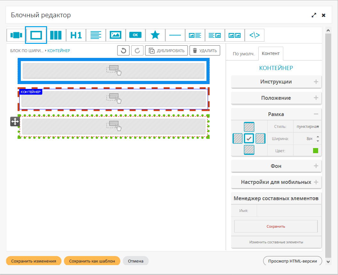Insert an image block

click(x=116, y=35)
